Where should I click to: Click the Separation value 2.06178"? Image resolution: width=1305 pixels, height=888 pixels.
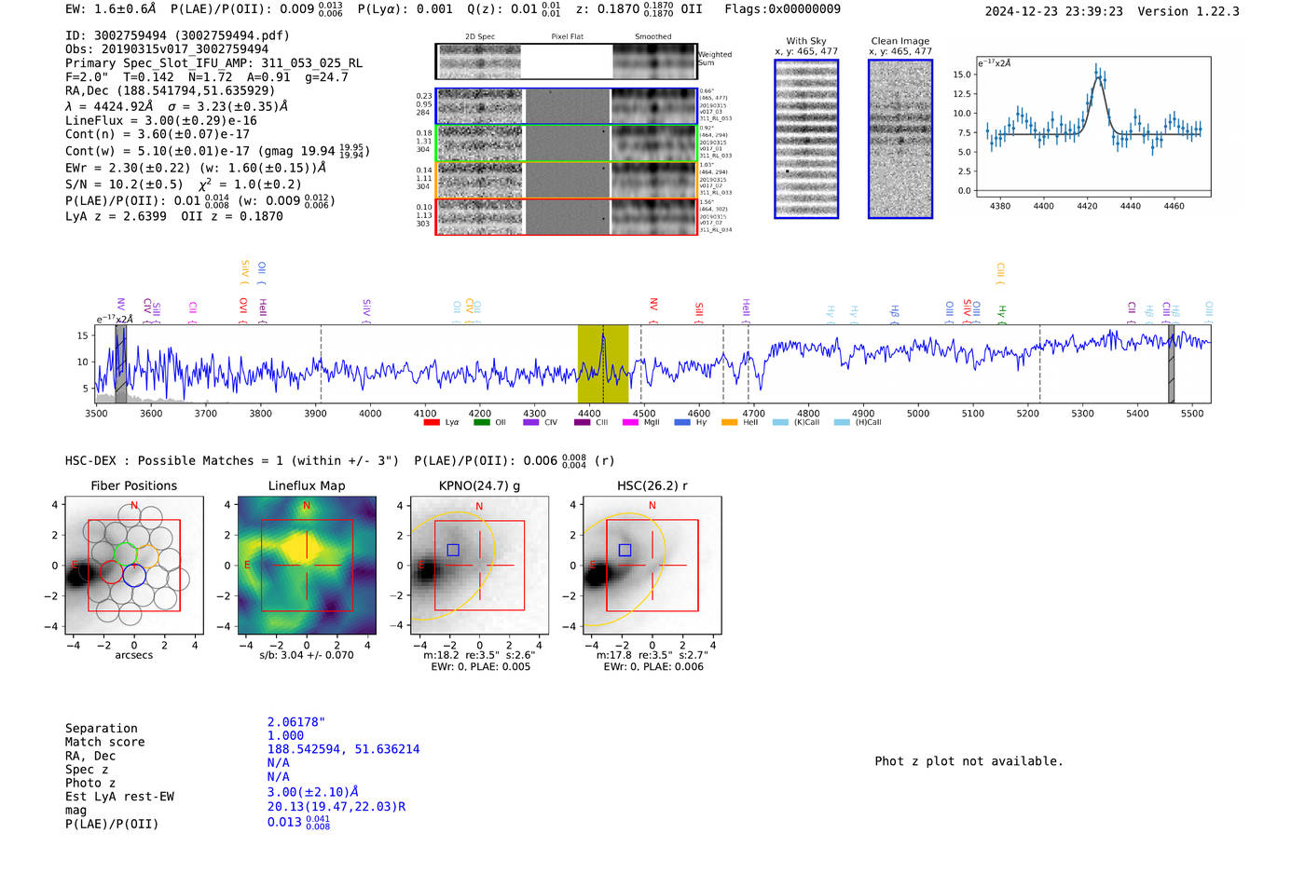[x=296, y=722]
